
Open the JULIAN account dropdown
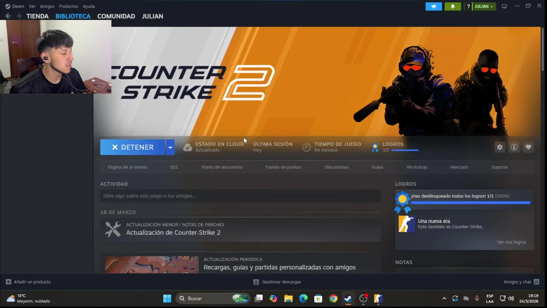(x=484, y=6)
